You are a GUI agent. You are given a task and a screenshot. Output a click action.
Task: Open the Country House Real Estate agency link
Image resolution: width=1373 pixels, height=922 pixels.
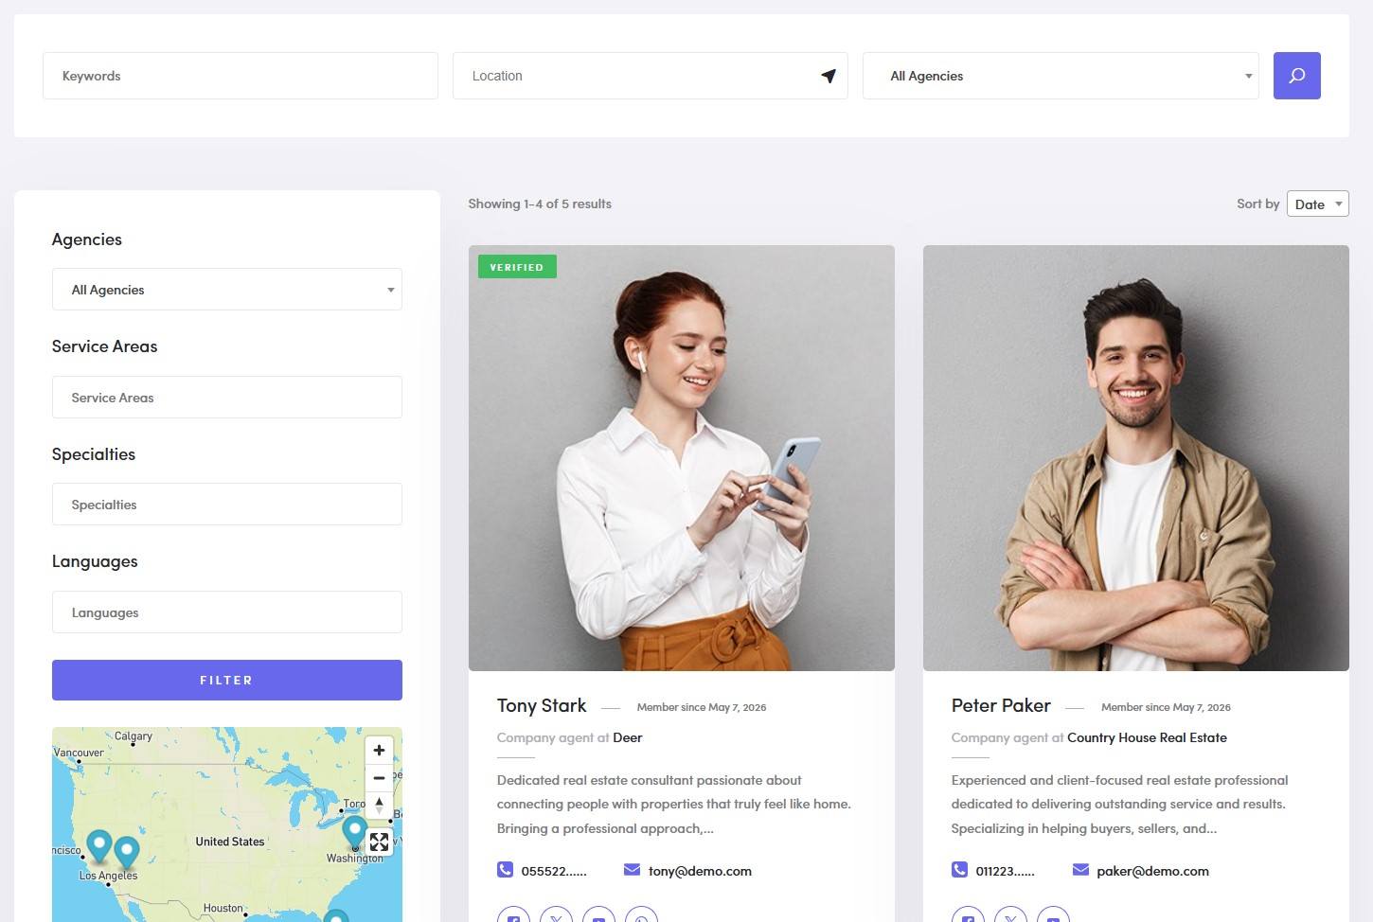pos(1147,737)
